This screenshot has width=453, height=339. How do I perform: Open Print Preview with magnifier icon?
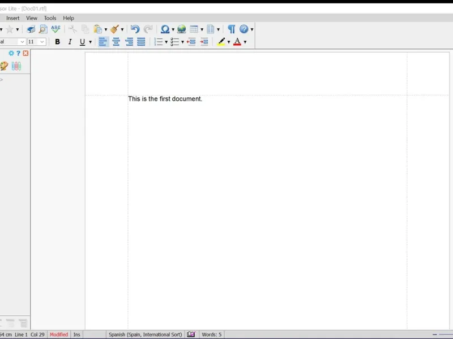pos(43,29)
